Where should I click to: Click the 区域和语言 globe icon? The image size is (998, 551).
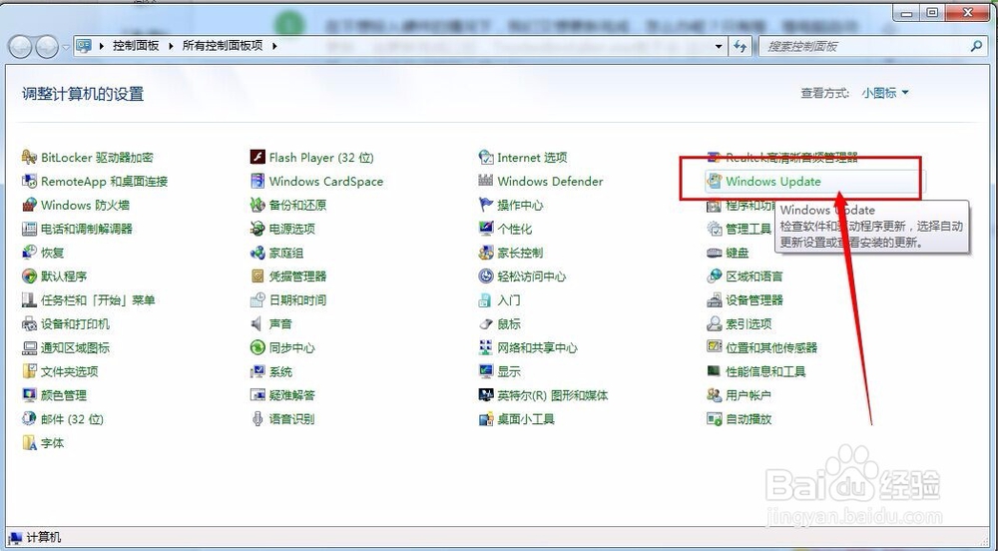coord(715,276)
